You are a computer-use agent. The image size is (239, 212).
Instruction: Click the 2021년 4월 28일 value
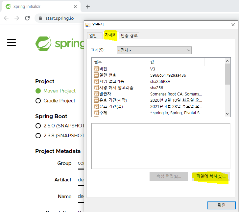pyautogui.click(x=176, y=107)
